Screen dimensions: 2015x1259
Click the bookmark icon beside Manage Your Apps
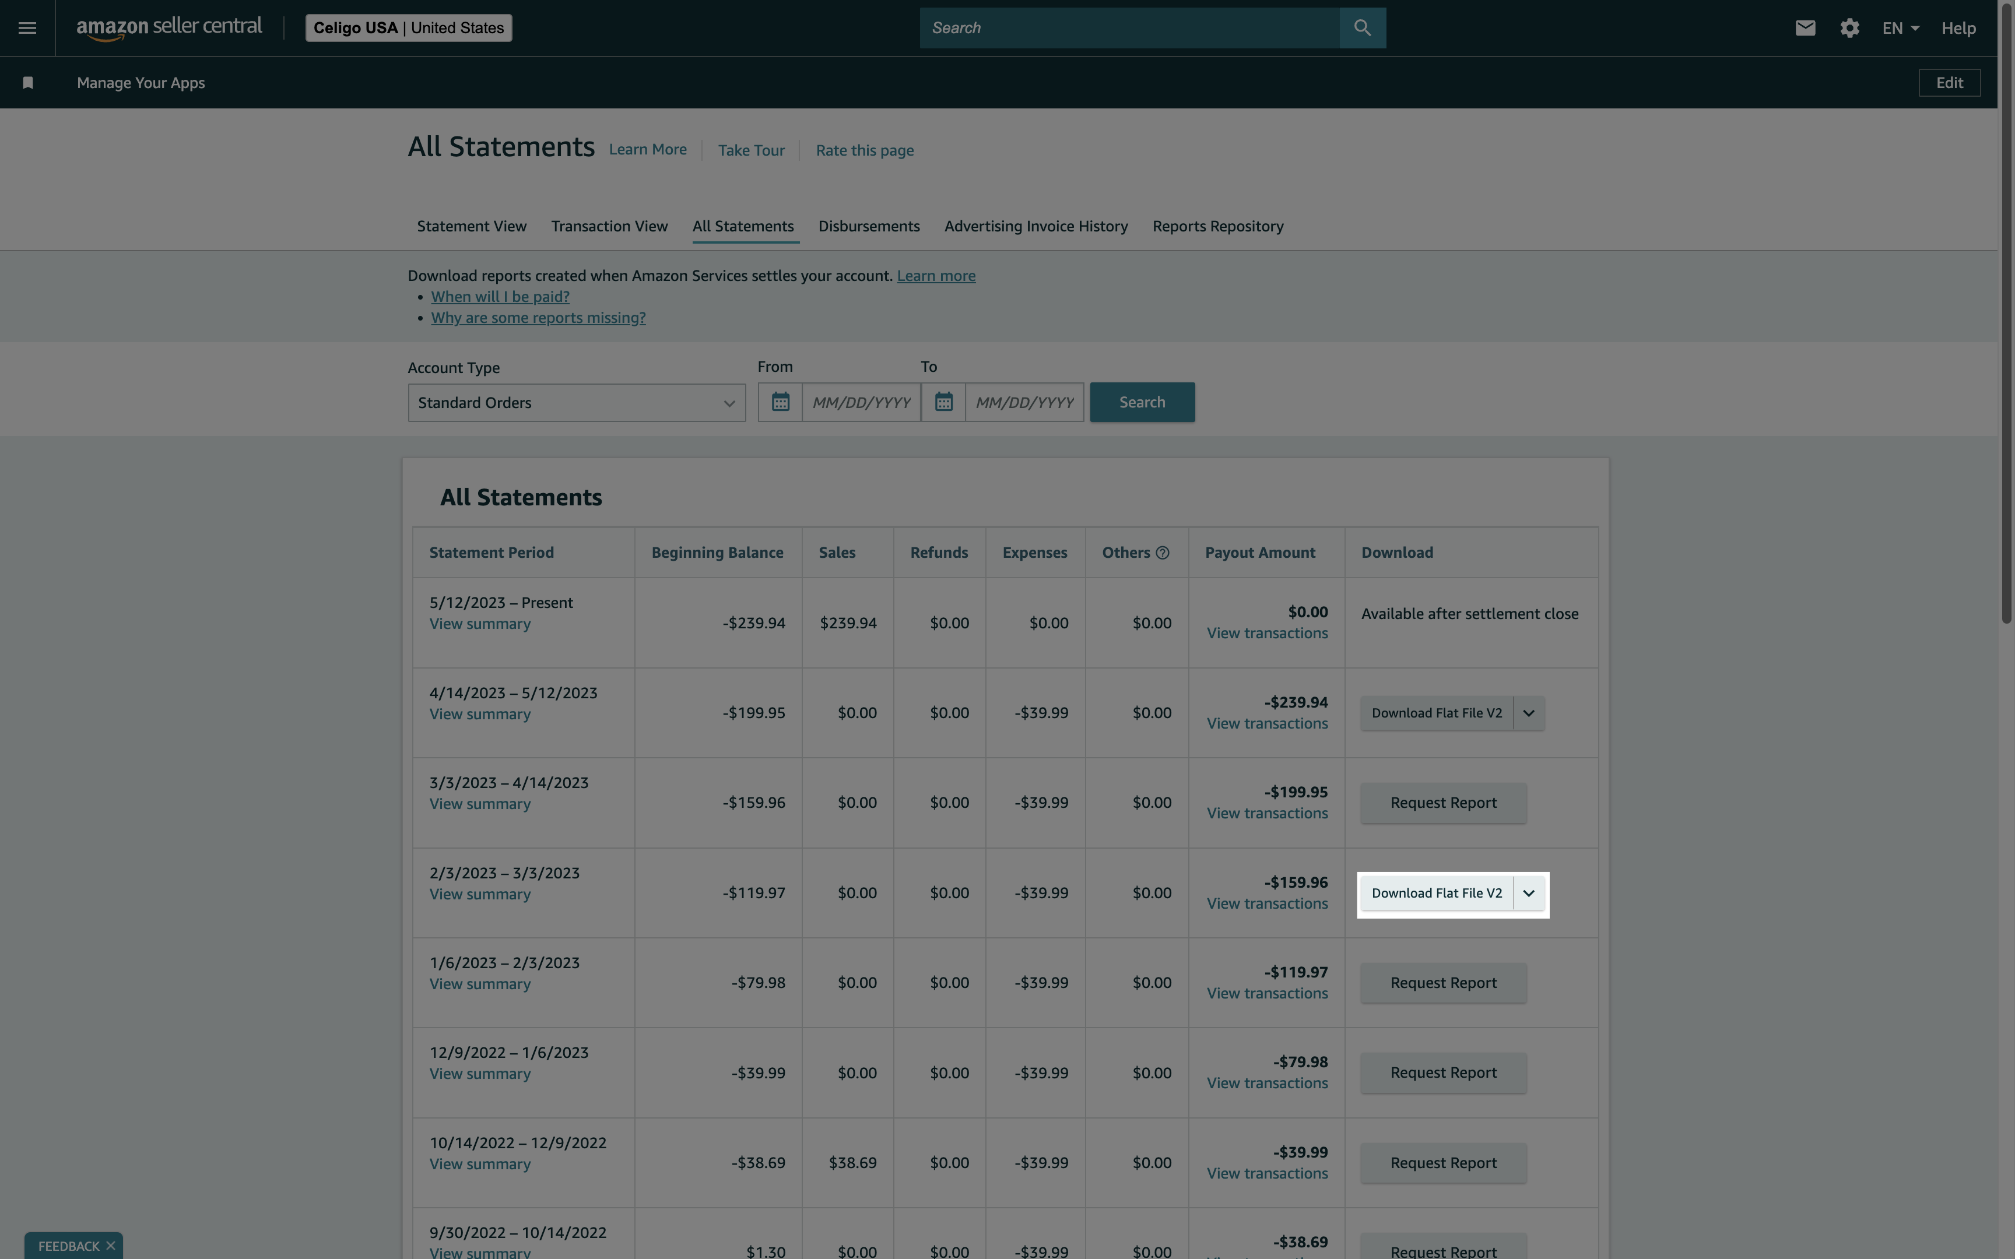pos(27,82)
